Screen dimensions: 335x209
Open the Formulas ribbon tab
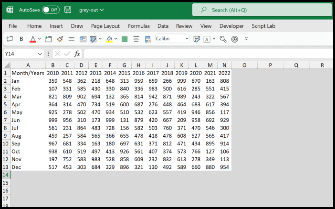(138, 26)
